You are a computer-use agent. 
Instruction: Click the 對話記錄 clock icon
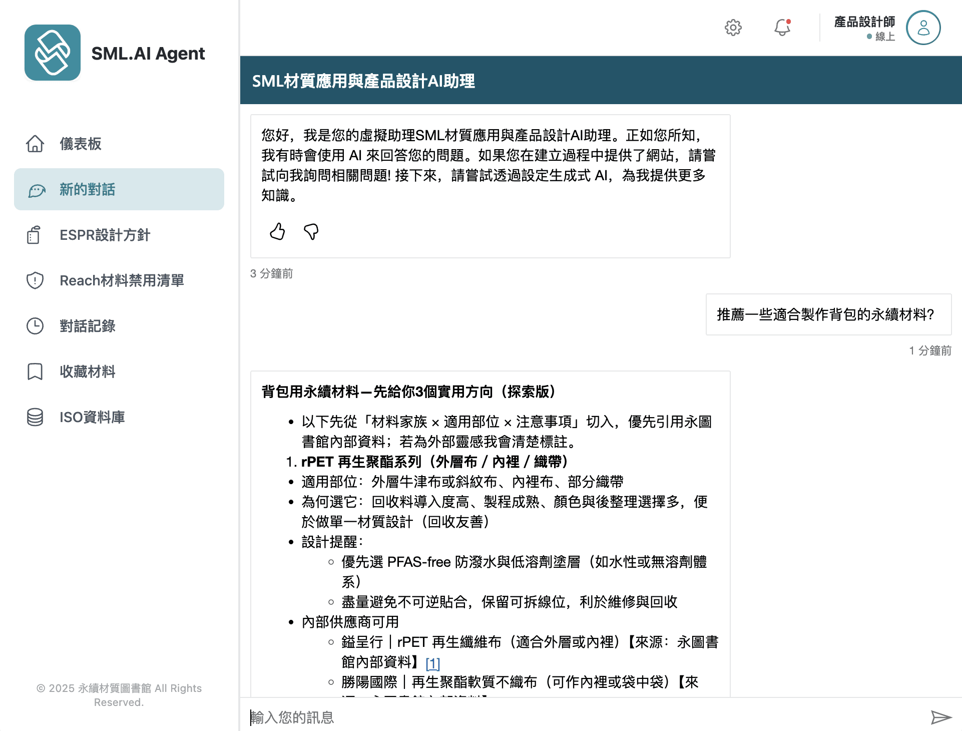[x=35, y=326]
